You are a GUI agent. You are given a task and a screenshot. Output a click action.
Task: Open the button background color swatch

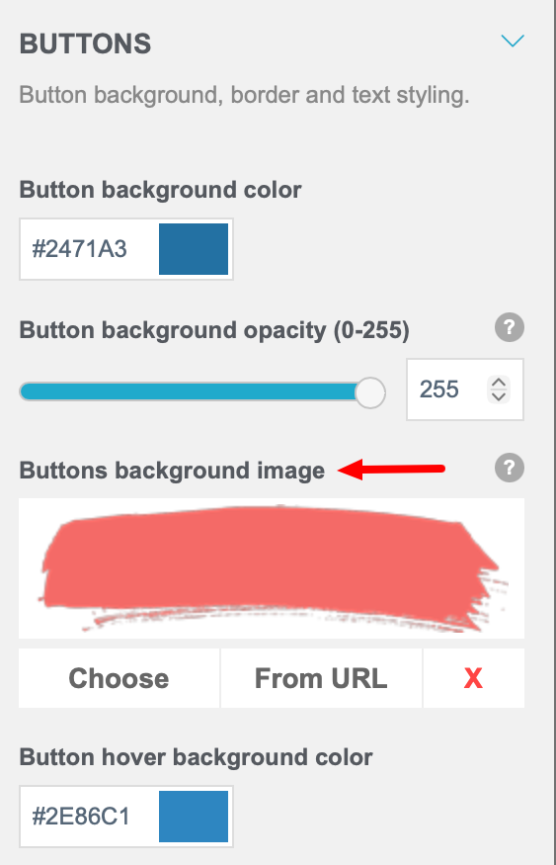coord(194,249)
